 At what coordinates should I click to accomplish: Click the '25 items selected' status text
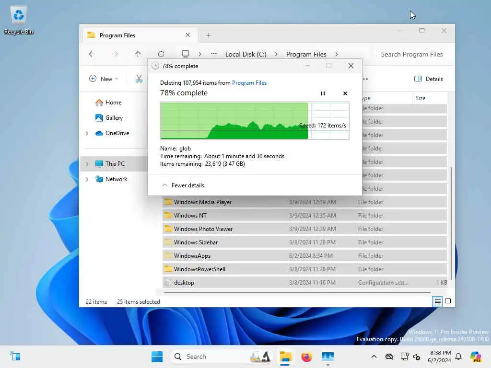139,302
